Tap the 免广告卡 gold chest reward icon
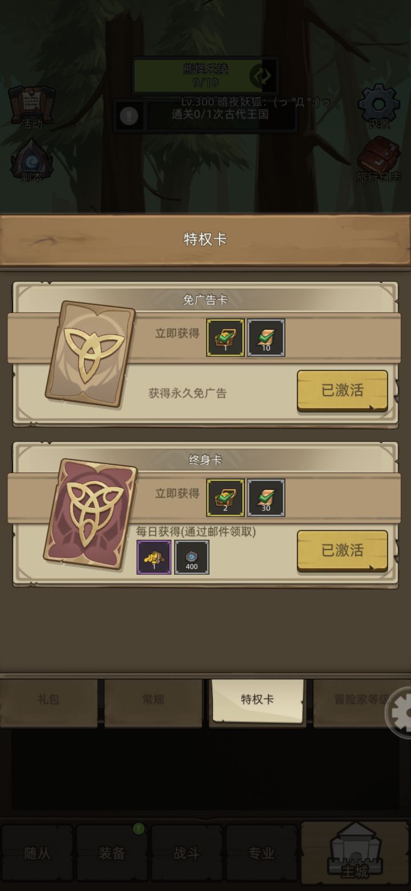 (225, 338)
